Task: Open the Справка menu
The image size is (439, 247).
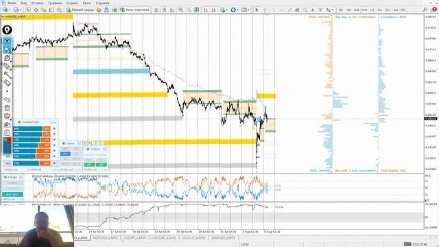Action: pyautogui.click(x=102, y=3)
